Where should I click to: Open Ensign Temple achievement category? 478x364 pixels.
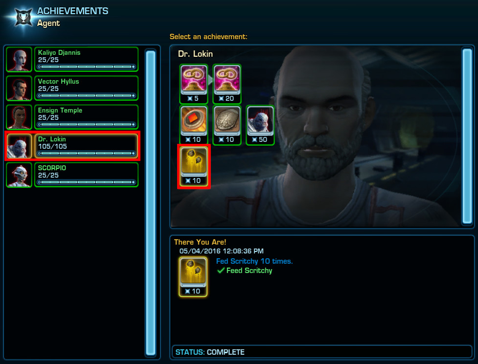tap(86, 117)
